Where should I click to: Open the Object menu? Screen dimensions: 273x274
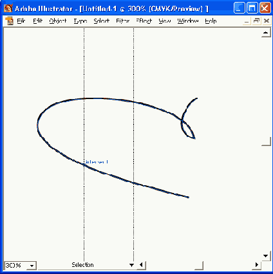click(x=58, y=21)
